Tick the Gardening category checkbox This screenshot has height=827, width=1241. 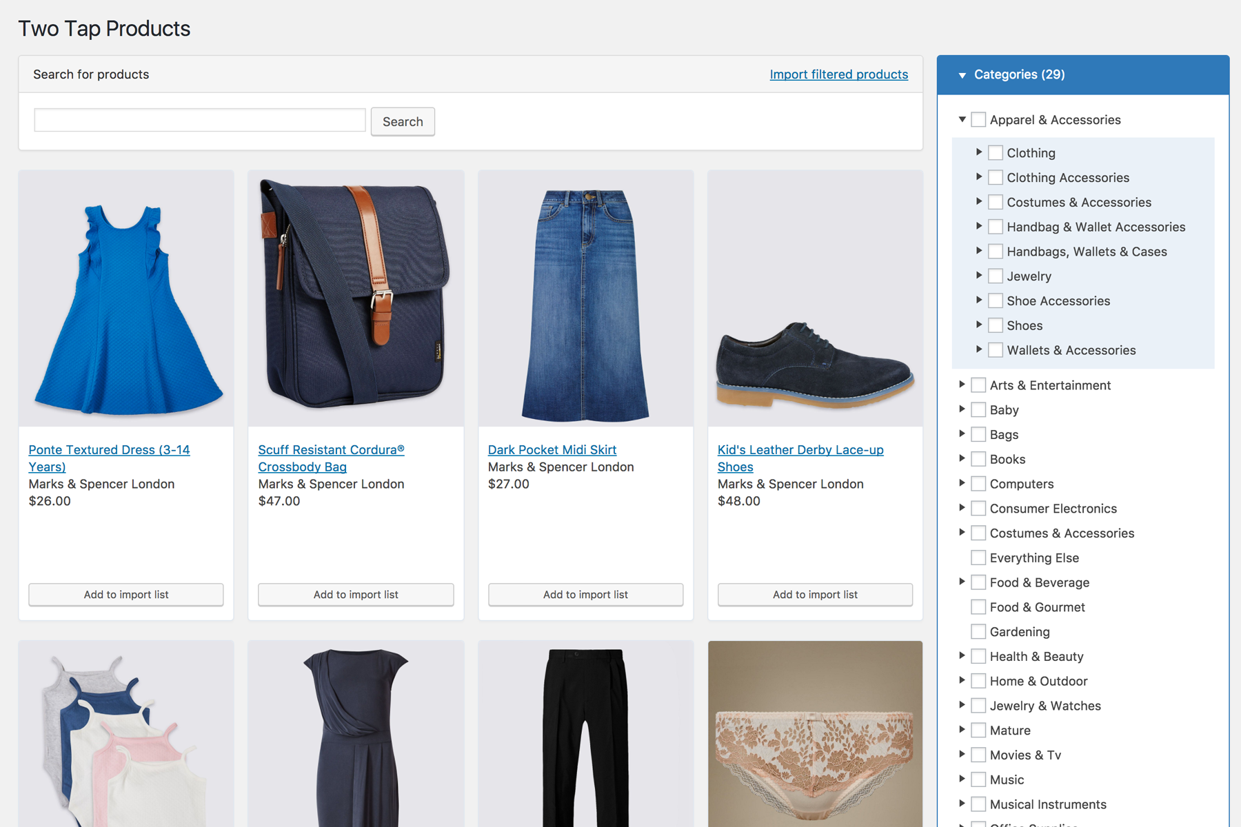point(978,631)
